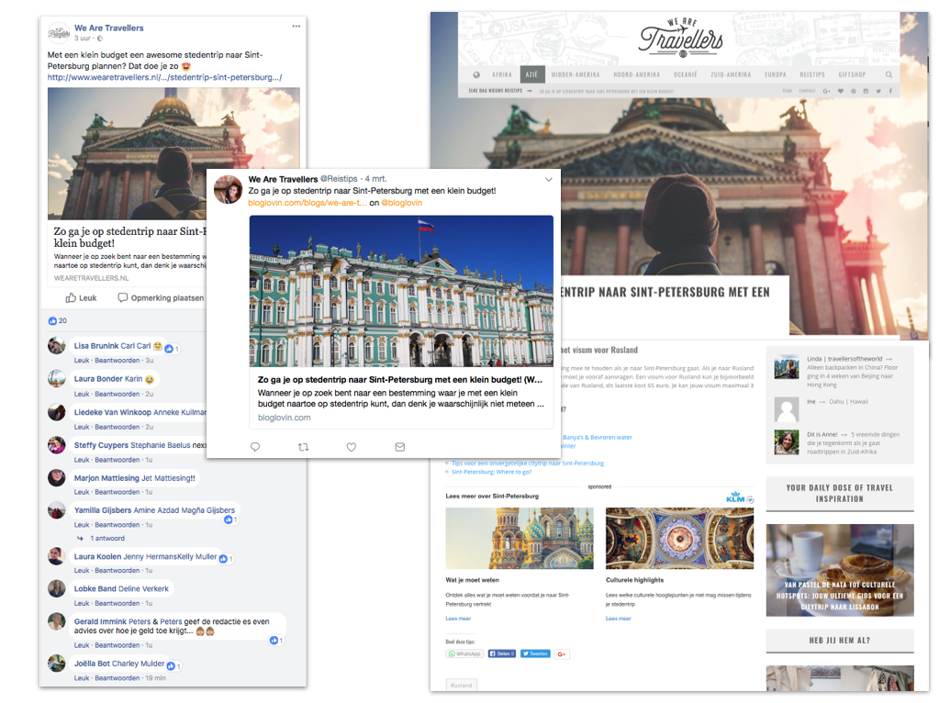Click the Twitter bird icon in the website header
This screenshot has width=939, height=703.
[x=878, y=91]
